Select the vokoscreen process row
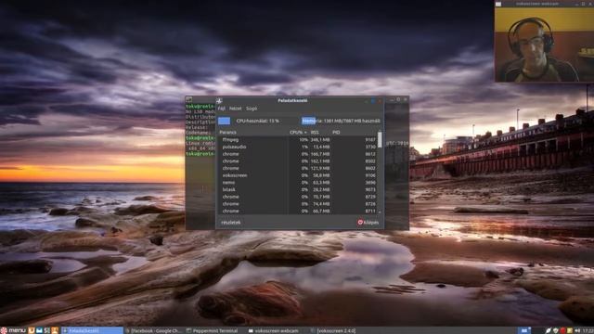 tap(297, 175)
